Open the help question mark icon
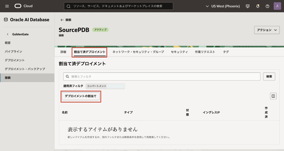The width and height of the screenshot is (284, 151). coord(267,6)
